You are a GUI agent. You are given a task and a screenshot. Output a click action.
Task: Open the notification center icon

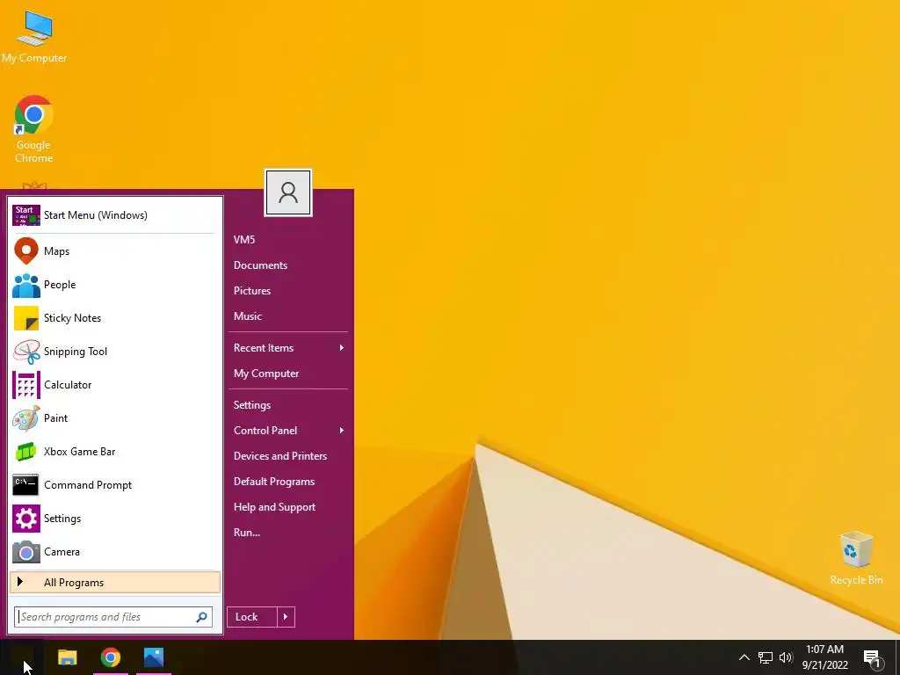tap(873, 658)
